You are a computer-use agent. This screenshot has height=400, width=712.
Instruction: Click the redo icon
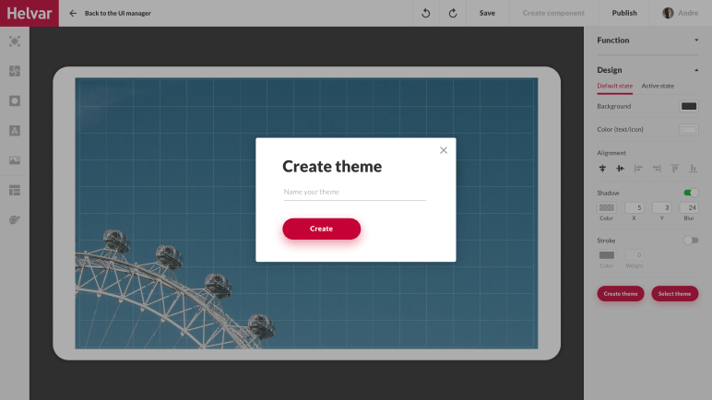pyautogui.click(x=453, y=13)
